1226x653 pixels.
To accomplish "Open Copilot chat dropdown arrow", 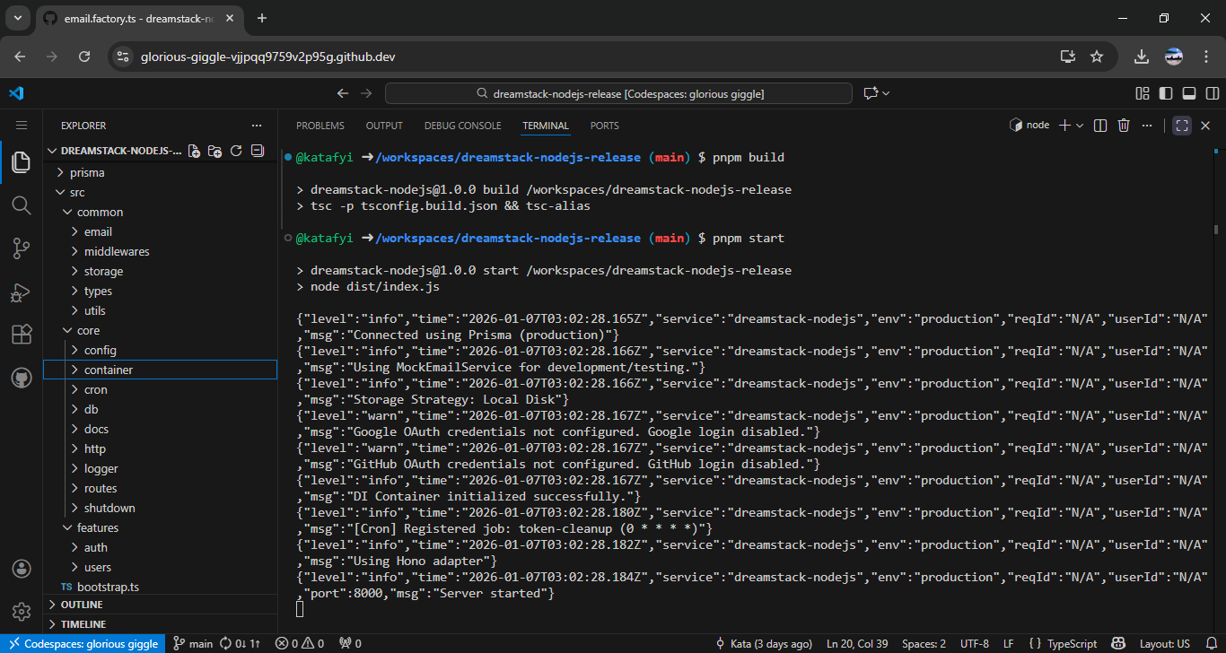I will [887, 93].
